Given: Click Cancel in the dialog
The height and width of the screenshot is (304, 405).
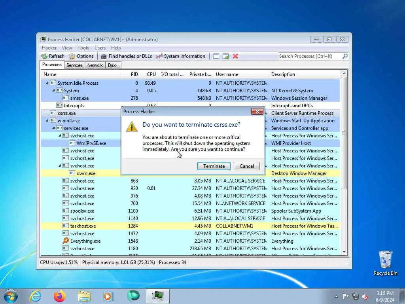Looking at the screenshot, I should coord(247,166).
